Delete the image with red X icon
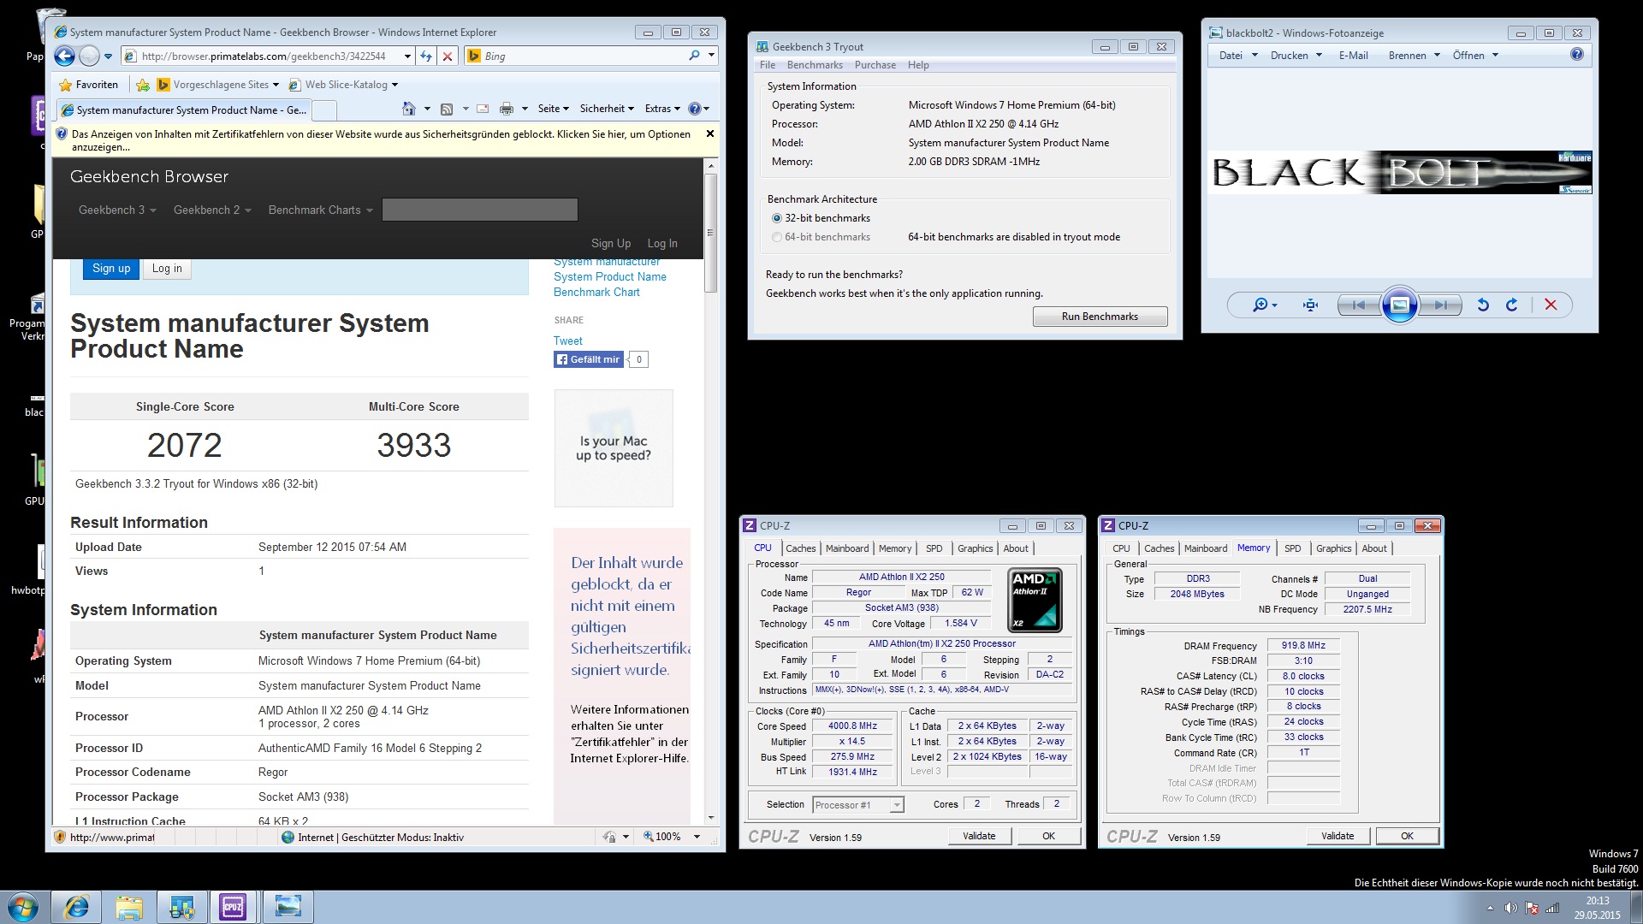Screen dimensions: 1643x924 point(1551,305)
